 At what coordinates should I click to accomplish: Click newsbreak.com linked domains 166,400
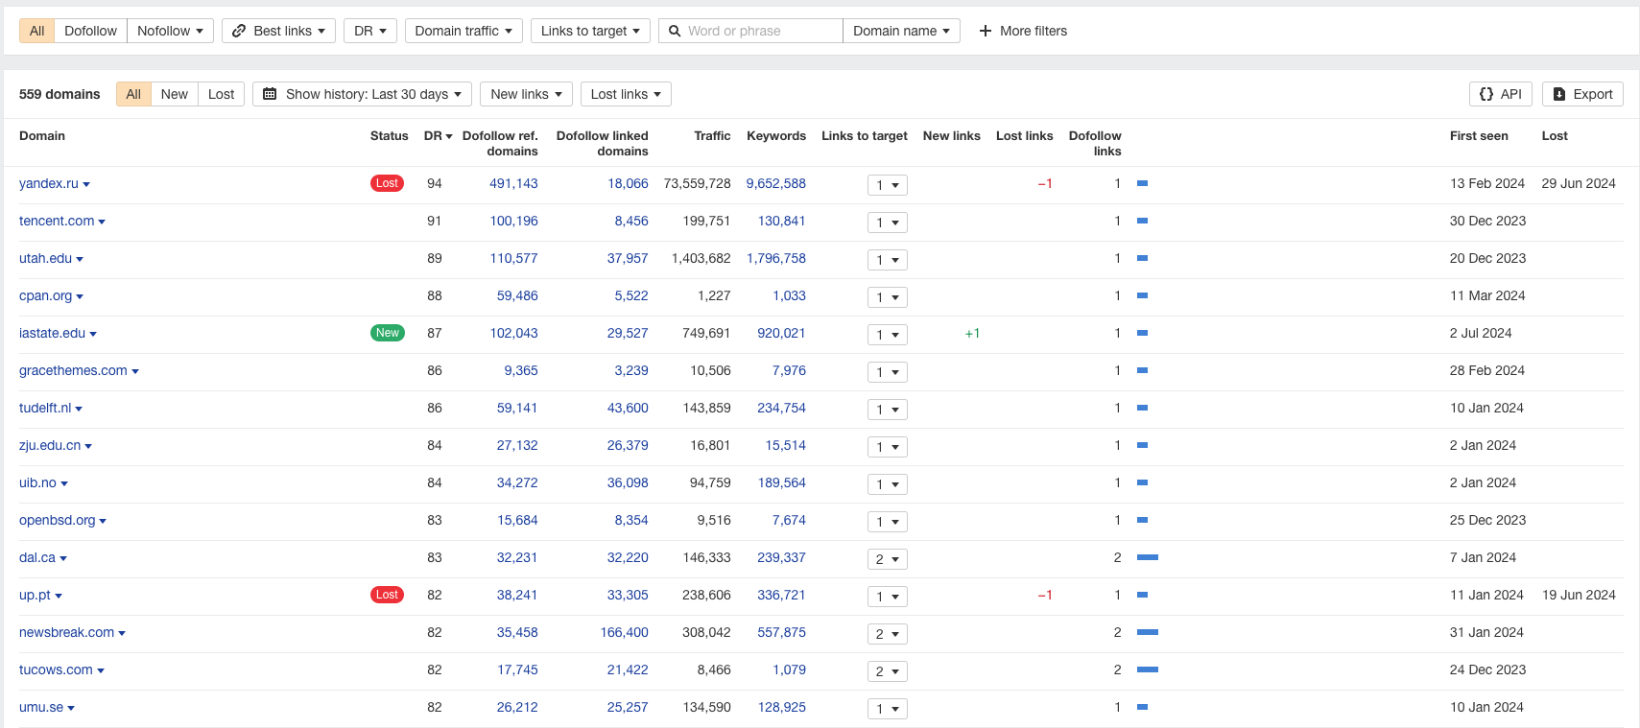point(624,632)
